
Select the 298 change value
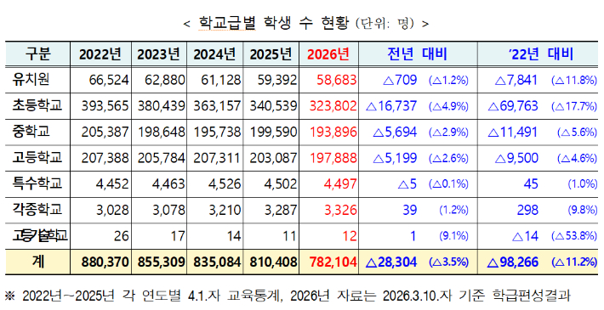click(527, 210)
